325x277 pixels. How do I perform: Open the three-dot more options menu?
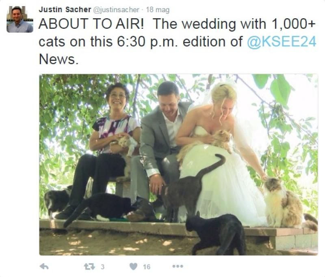click(x=178, y=266)
